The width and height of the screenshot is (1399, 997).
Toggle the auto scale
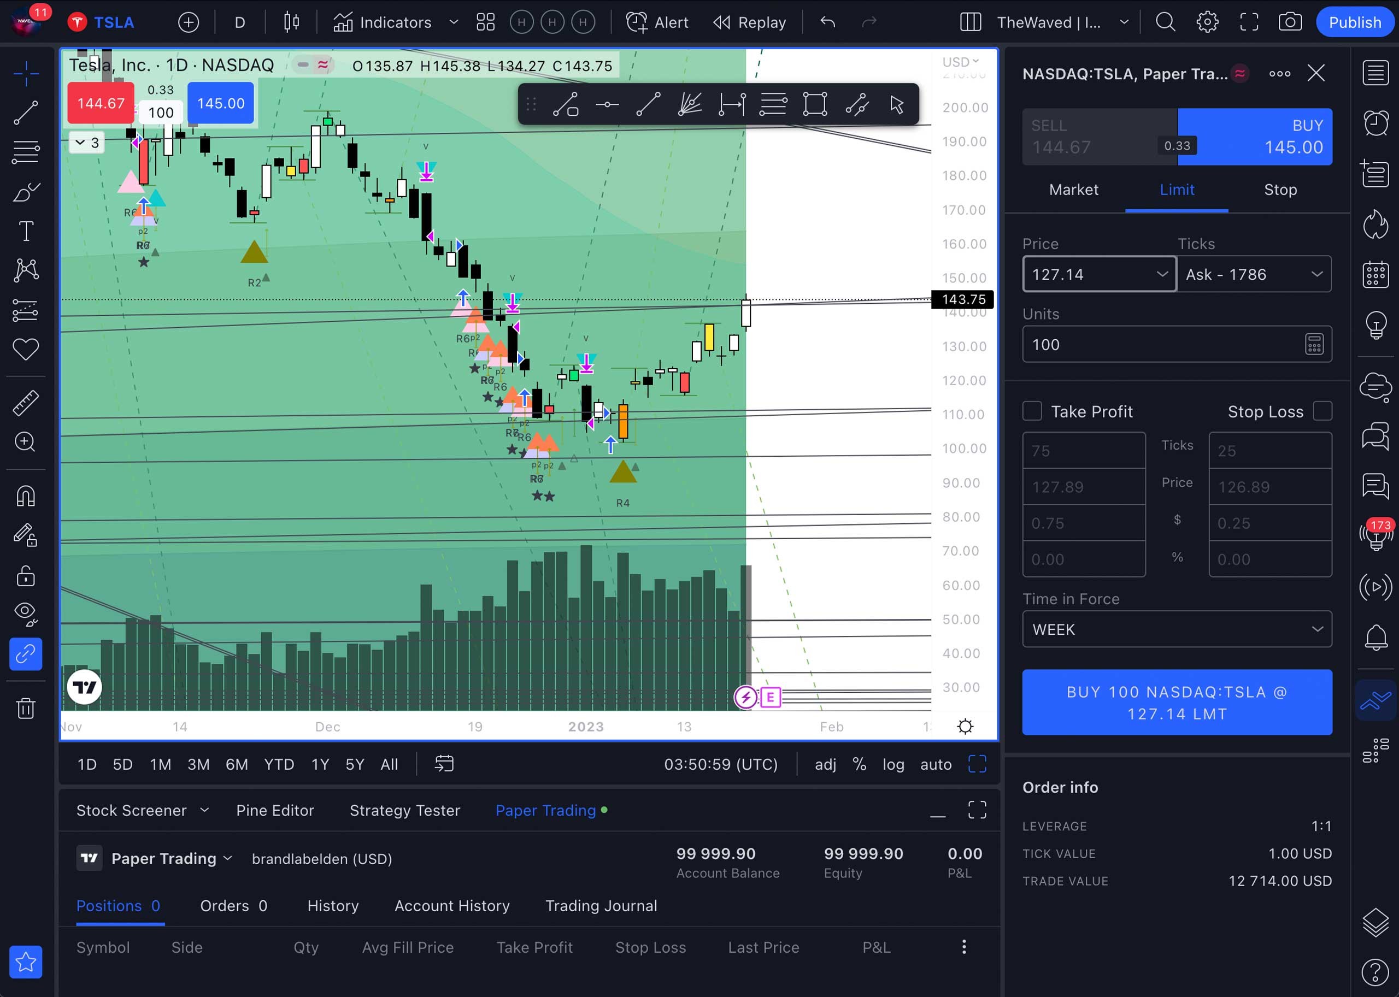click(936, 764)
